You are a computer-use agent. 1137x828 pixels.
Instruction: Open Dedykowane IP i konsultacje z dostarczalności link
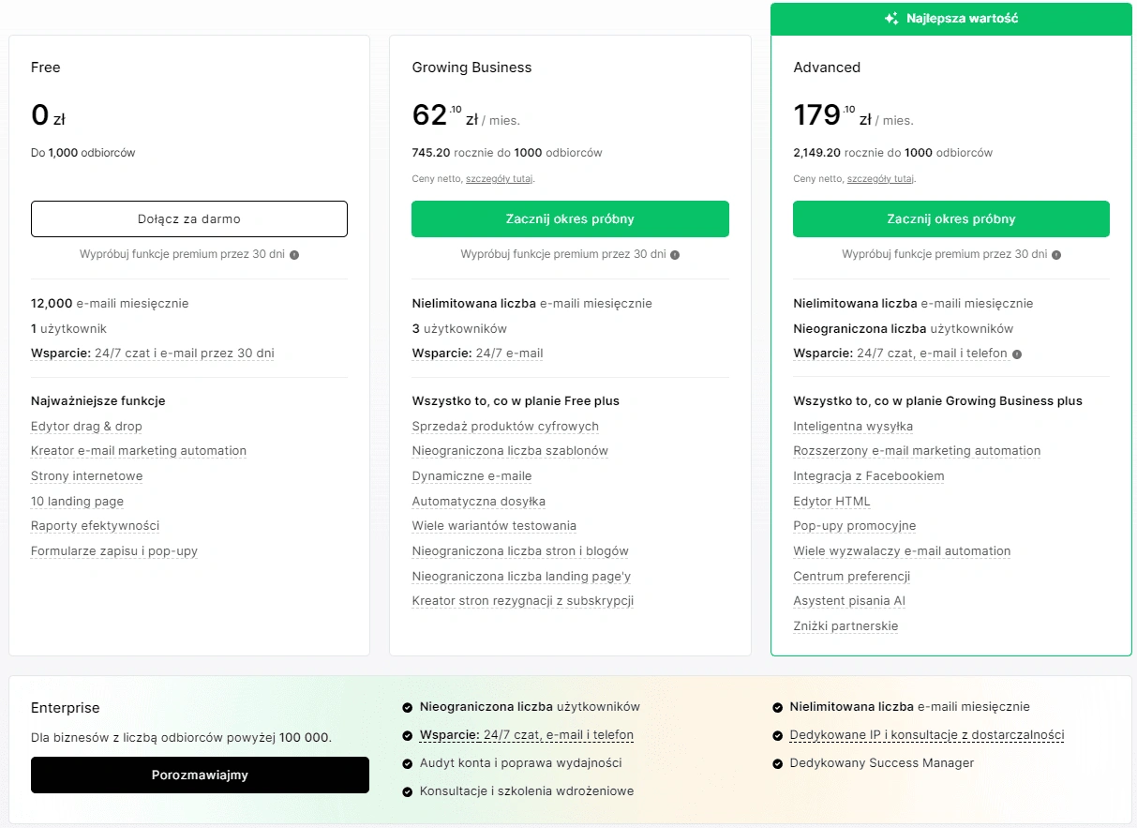pos(927,735)
